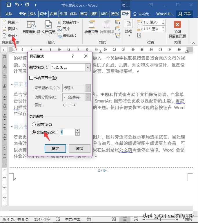The width and height of the screenshot is (198, 223).
Task: Open the 文档信息 document info menu
Action: 48,28
